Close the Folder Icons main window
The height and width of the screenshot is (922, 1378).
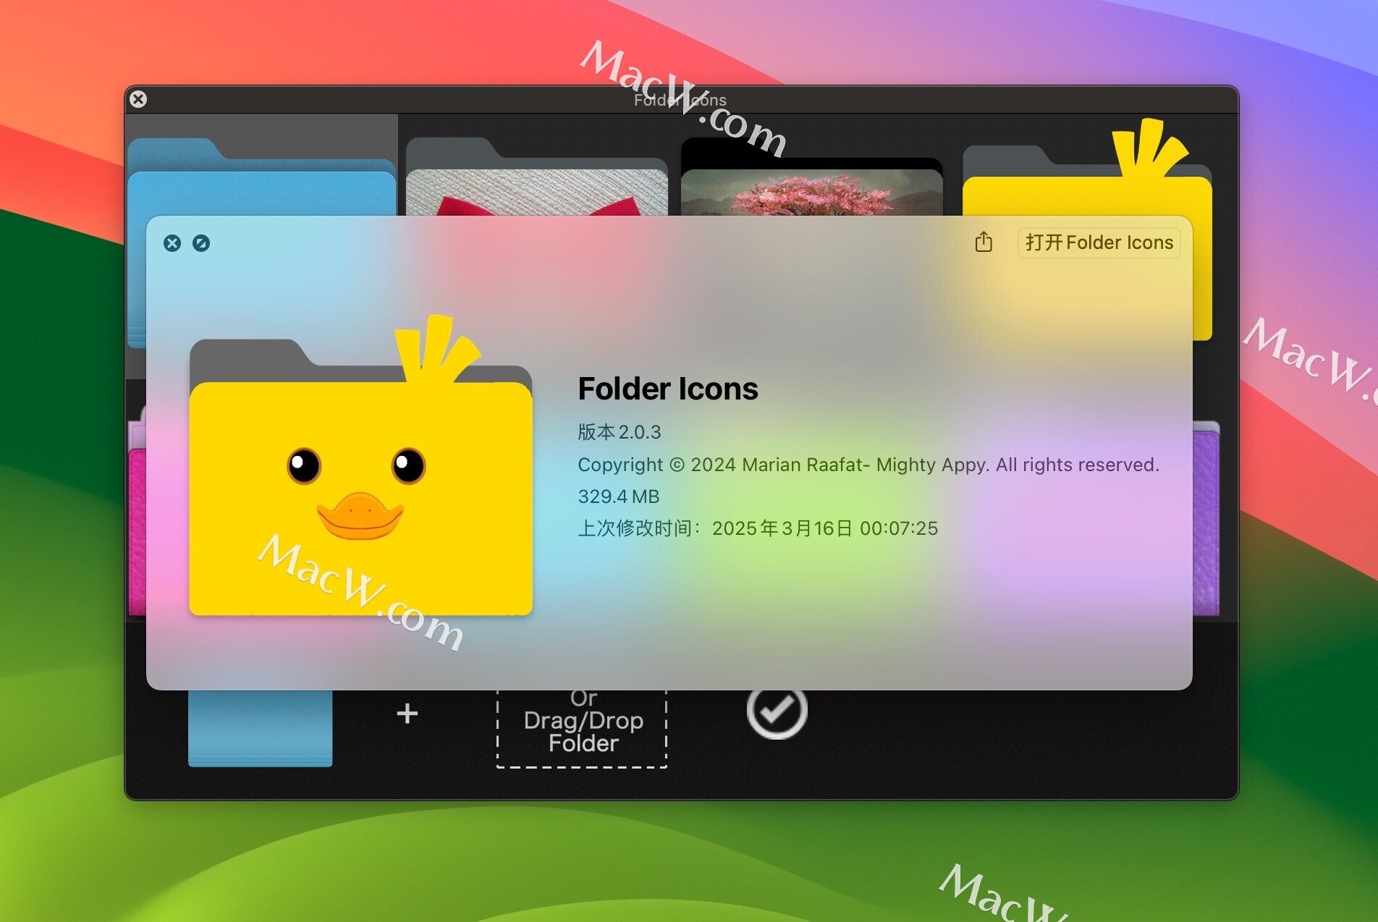click(138, 99)
